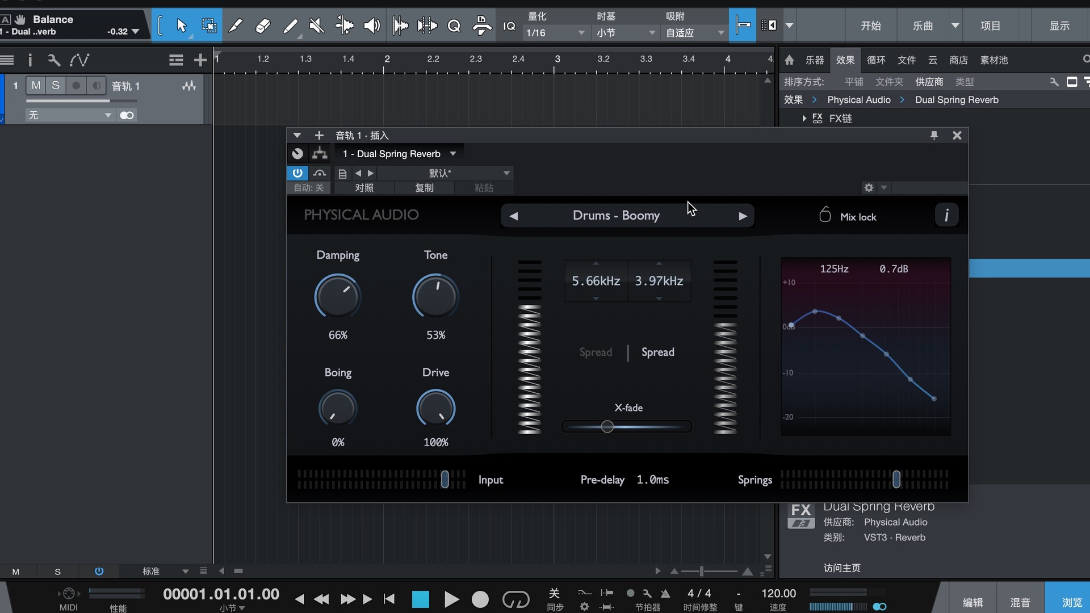Select the Arrow tool in toolbar
Screen dimensions: 1090x613
(181, 26)
